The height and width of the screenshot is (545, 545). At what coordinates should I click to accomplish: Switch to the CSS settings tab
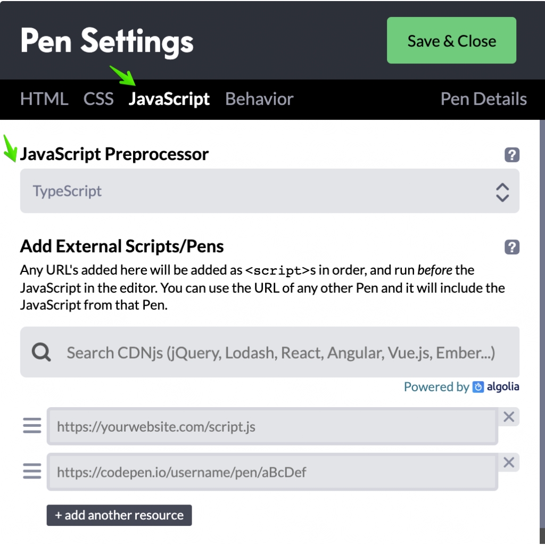click(98, 99)
